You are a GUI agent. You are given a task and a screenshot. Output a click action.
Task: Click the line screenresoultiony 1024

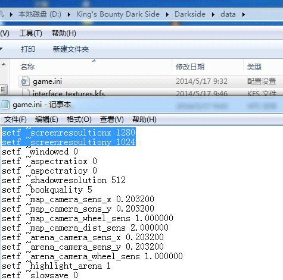coord(69,142)
